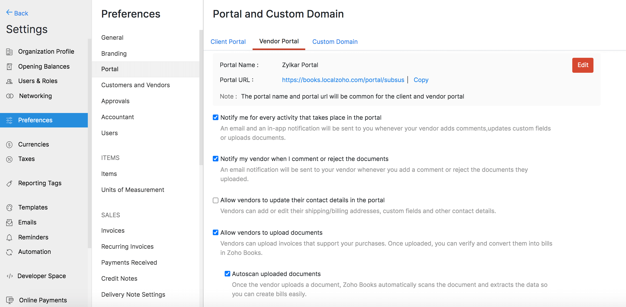Copy the portal URL link
Viewport: 626px width, 307px height.
[421, 80]
